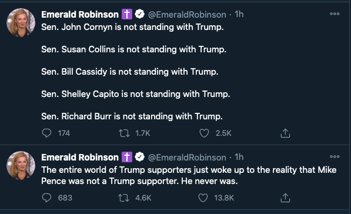Click @EmeraldRobinson handle on first tweet
This screenshot has width=351, height=214.
(x=187, y=15)
